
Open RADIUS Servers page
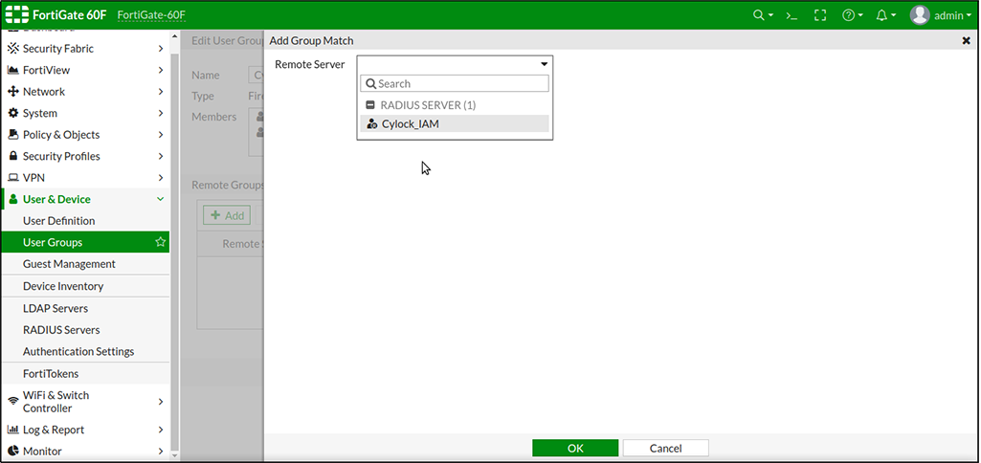tap(61, 330)
